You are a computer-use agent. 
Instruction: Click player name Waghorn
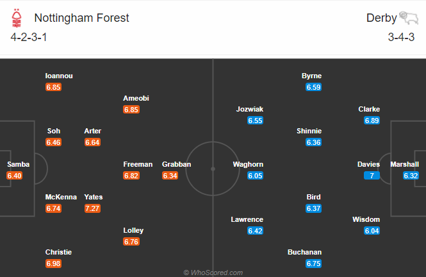pos(248,164)
